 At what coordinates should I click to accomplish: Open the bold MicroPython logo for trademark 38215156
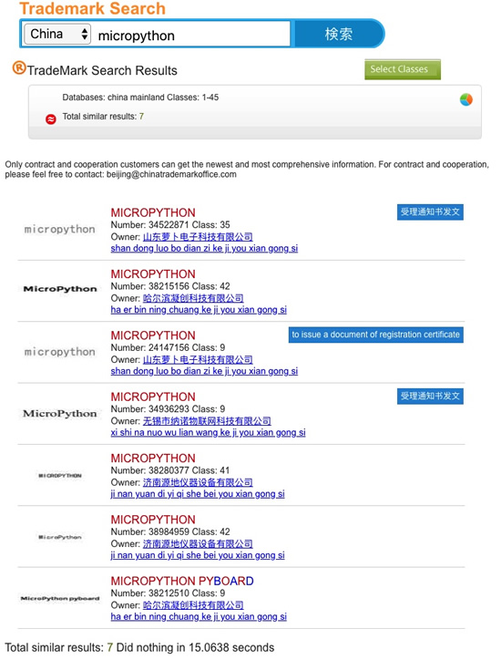coord(60,289)
